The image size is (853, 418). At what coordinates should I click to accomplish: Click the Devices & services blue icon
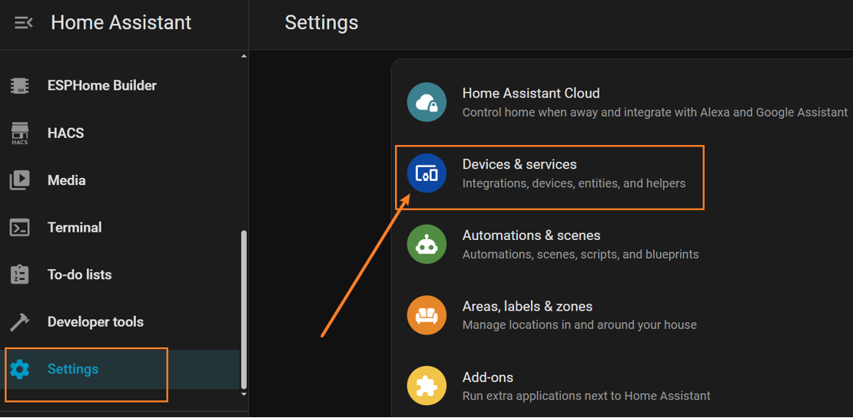point(426,173)
